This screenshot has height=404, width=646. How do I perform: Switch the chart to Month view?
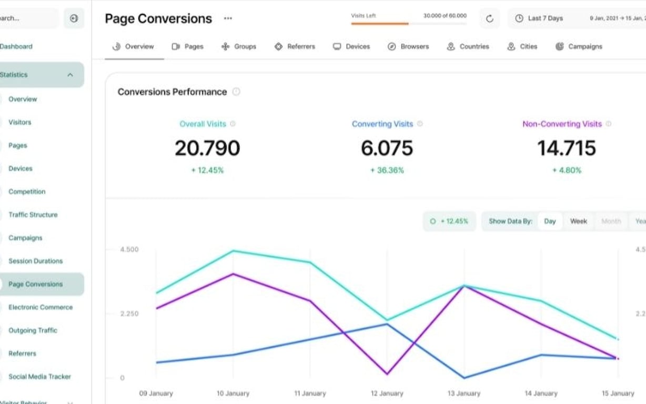point(611,221)
